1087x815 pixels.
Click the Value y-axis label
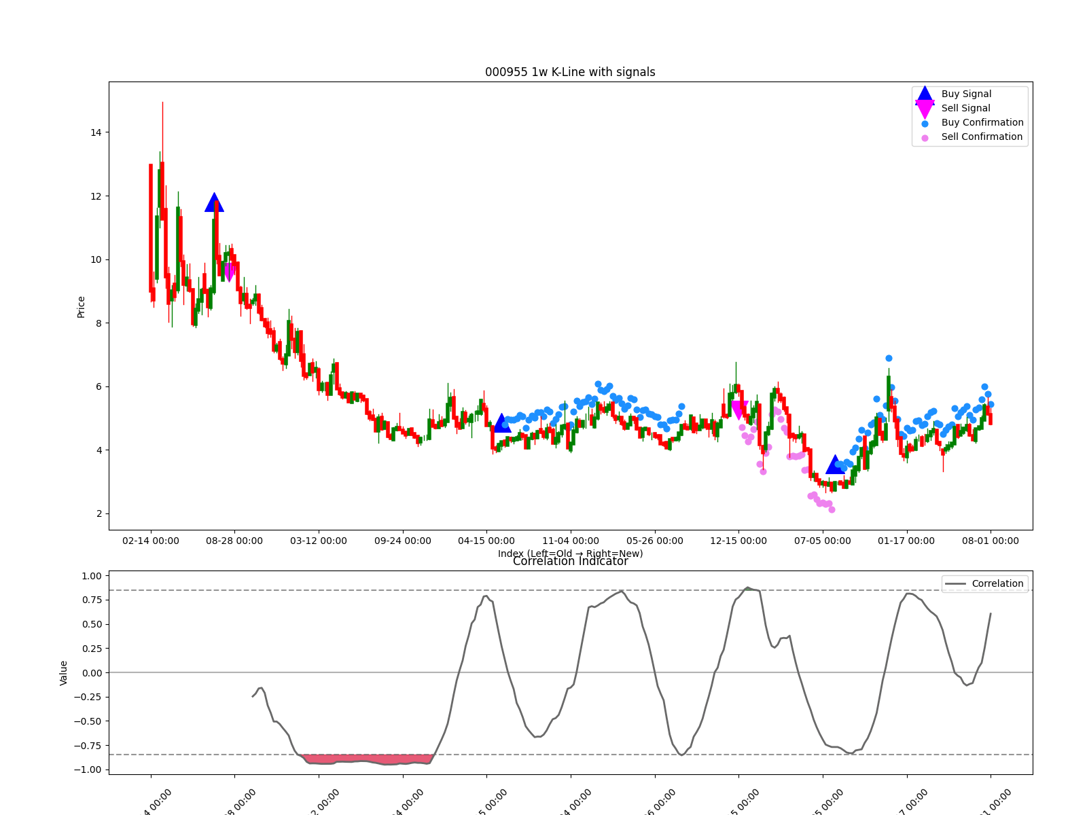pyautogui.click(x=64, y=672)
